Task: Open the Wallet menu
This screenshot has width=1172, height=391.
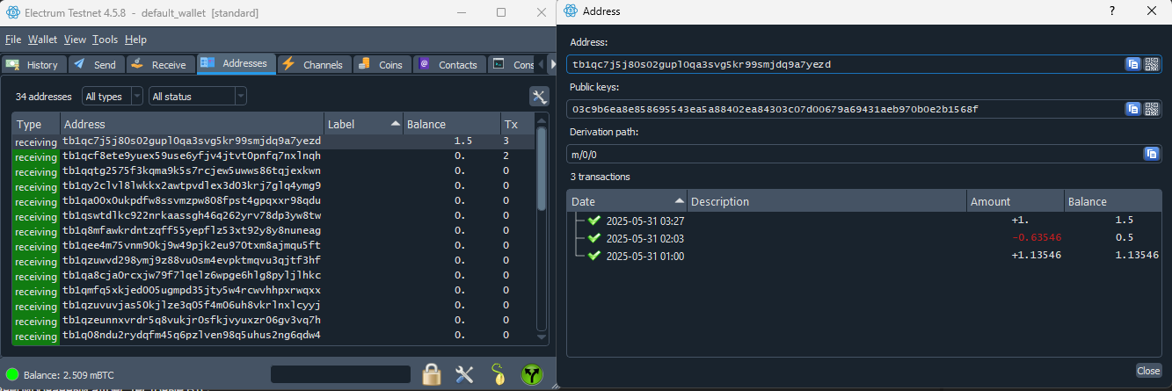Action: pyautogui.click(x=42, y=40)
